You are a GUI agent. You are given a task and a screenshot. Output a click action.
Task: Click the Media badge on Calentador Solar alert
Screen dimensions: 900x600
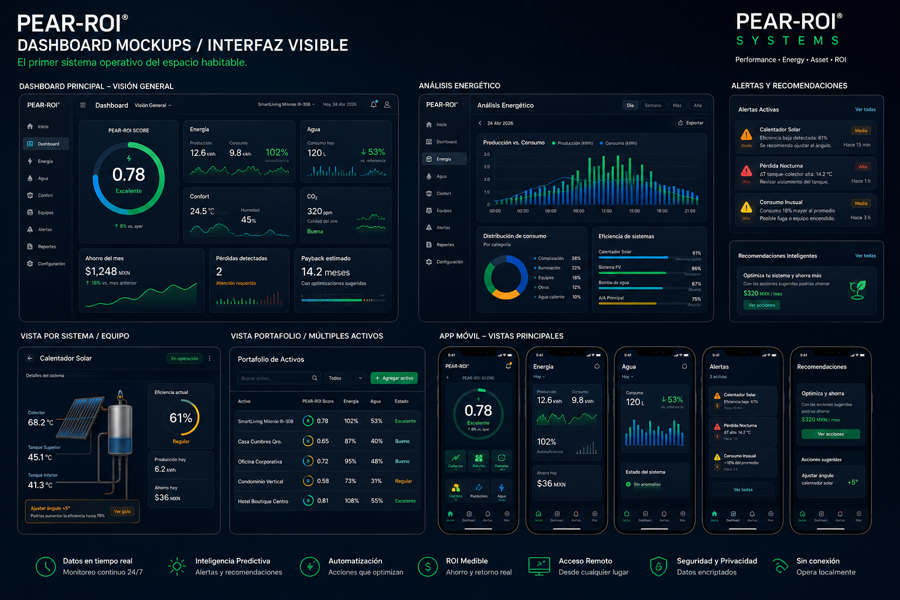tap(861, 131)
